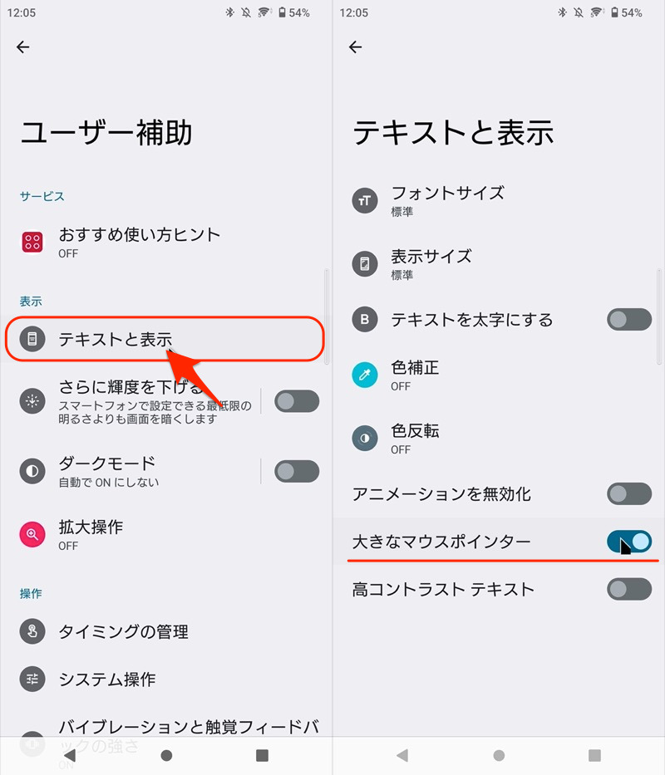Viewport: 665px width, 775px height.
Task: Tap the back arrow on テキストと表示 screen
Action: [x=356, y=47]
